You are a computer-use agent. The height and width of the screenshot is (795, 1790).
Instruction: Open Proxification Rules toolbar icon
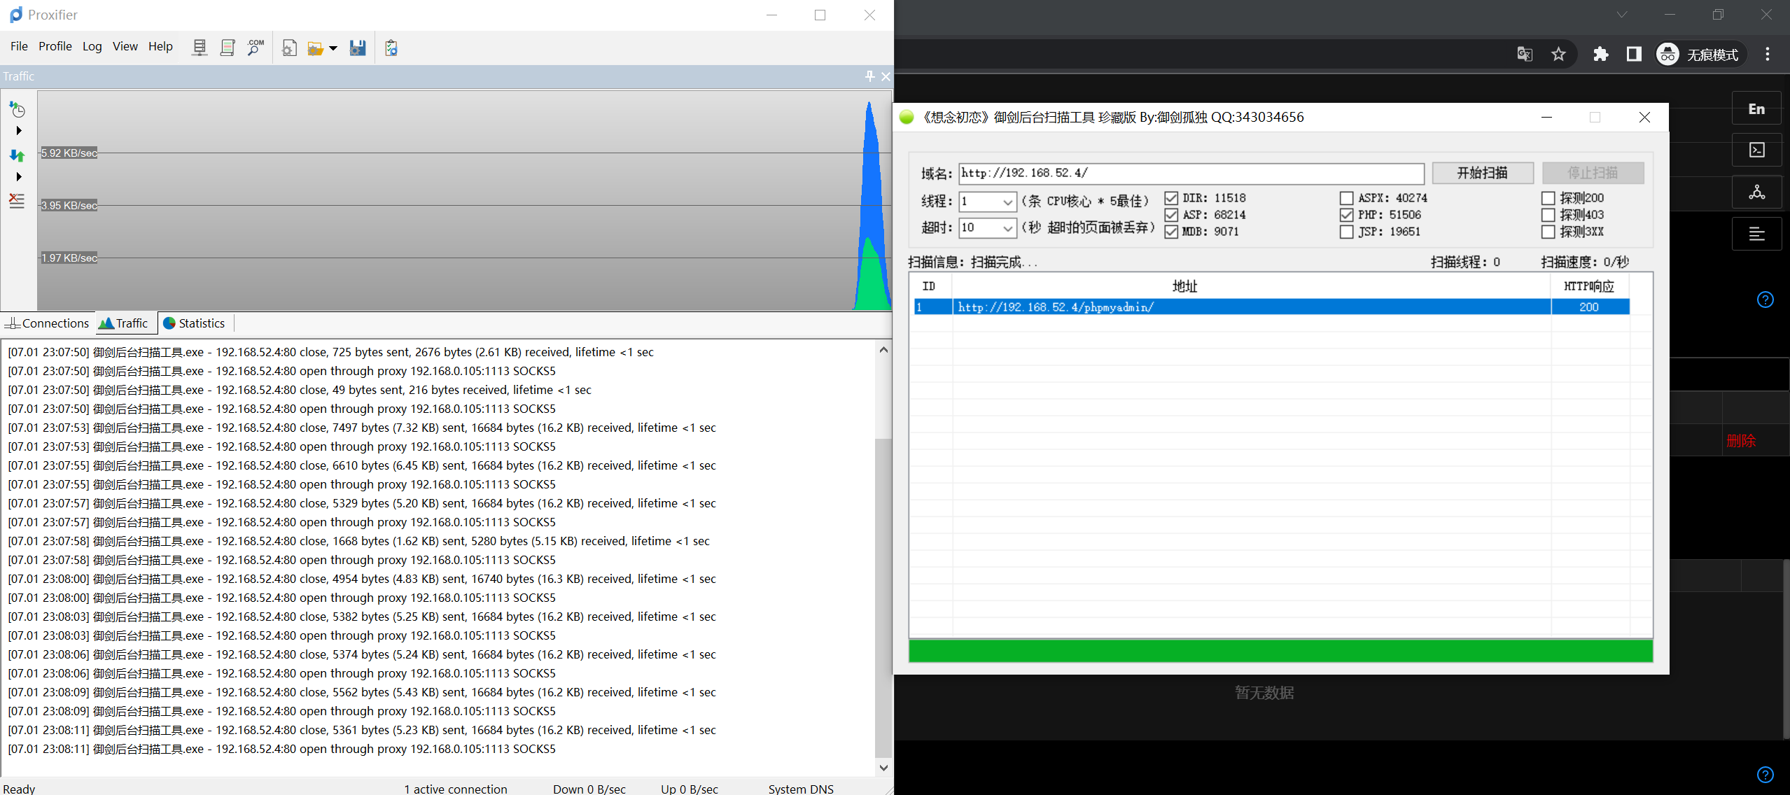[x=228, y=48]
